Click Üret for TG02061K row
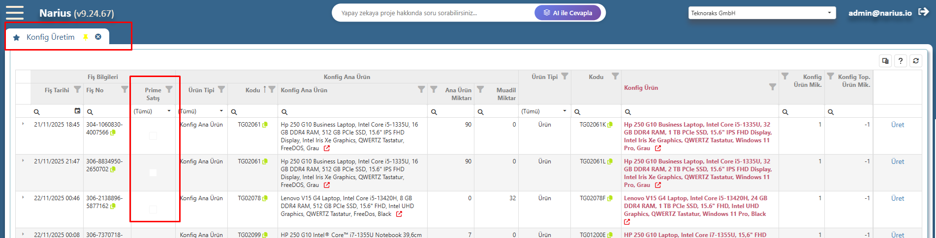Viewport: 936px width, 238px height. 898,125
